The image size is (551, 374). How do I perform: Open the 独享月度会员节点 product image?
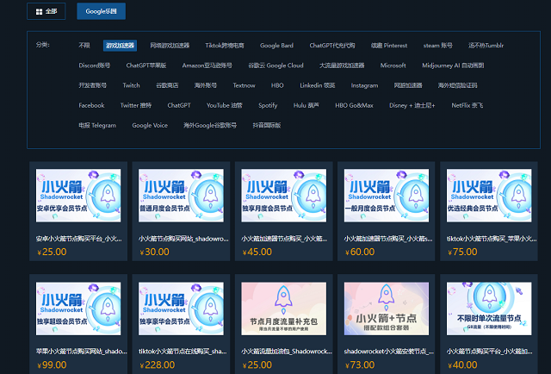283,196
